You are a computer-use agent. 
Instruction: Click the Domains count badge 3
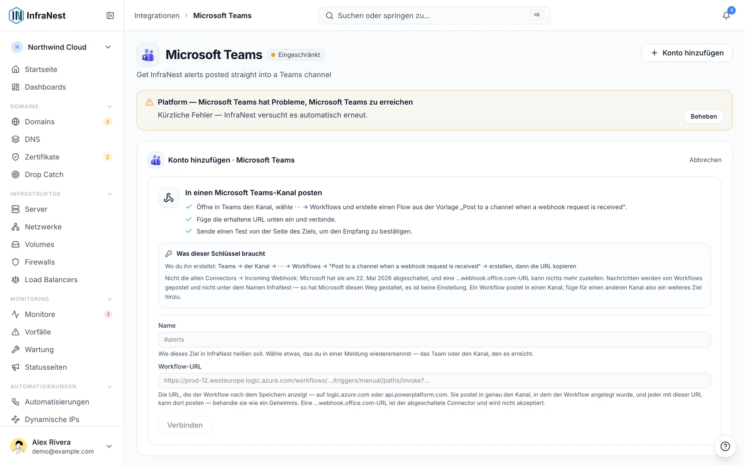click(x=107, y=121)
